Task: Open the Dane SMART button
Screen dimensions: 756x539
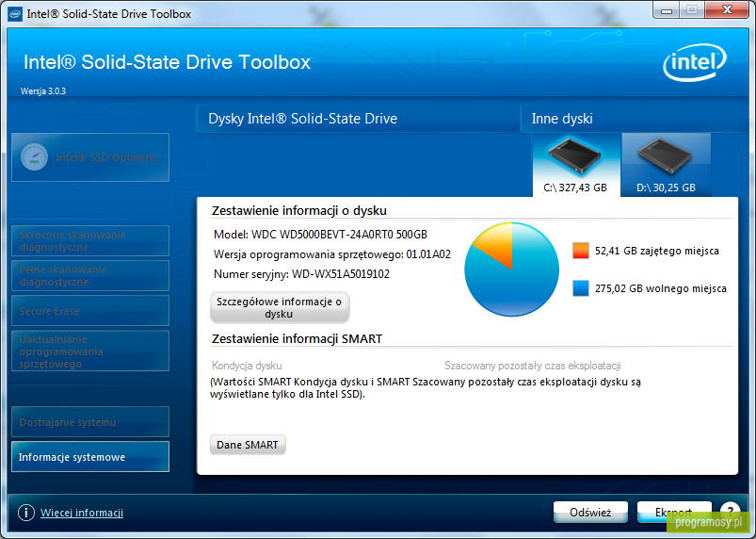Action: (248, 445)
